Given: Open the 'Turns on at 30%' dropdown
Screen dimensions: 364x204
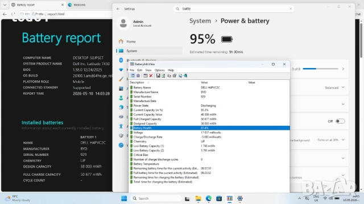Looking at the screenshot, I should coord(331,140).
